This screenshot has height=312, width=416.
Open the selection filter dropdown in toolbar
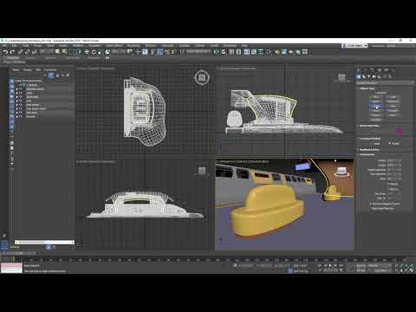(x=47, y=52)
